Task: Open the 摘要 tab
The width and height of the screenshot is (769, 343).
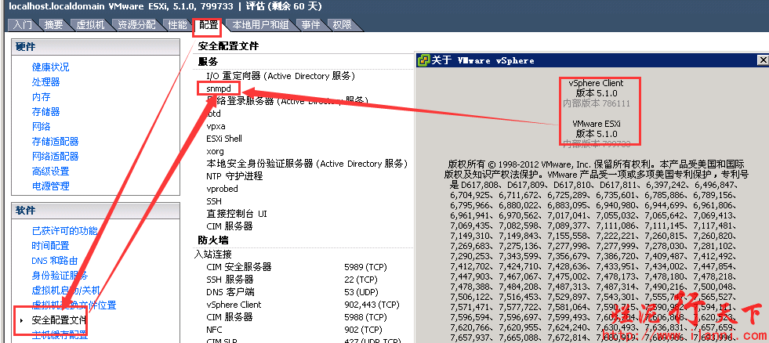Action: 53,25
